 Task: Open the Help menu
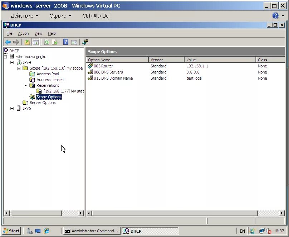pyautogui.click(x=52, y=33)
